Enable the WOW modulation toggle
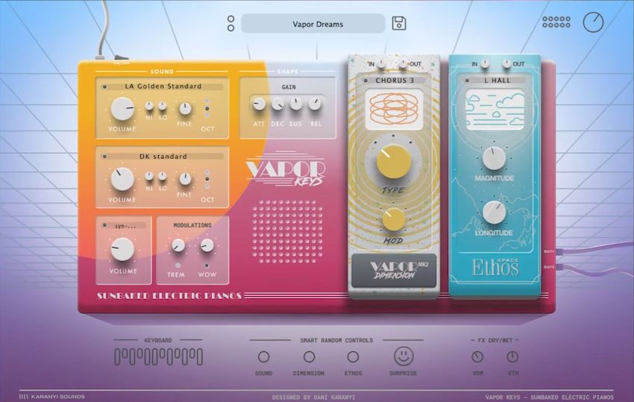The image size is (634, 402). [x=207, y=266]
